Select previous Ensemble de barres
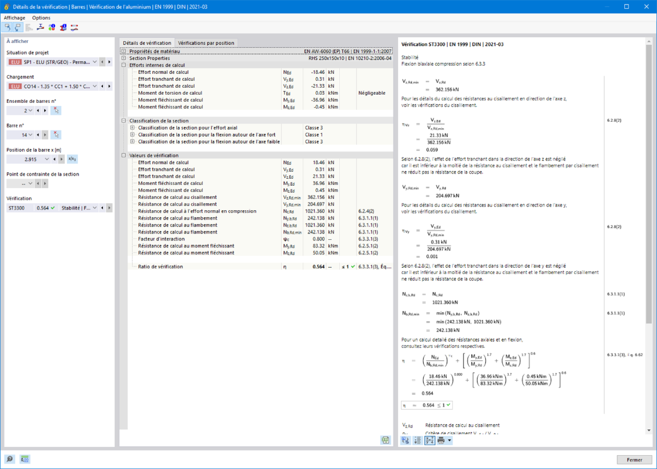This screenshot has height=469, width=657. tap(38, 110)
